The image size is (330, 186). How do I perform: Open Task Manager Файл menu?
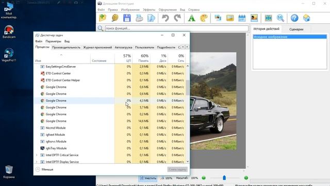(39, 41)
